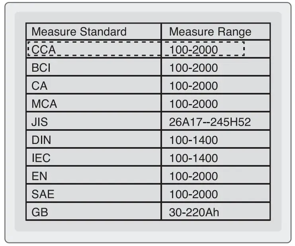Click the 26A17--245H52 range cell
Screen dimensions: 295x246
pos(210,122)
